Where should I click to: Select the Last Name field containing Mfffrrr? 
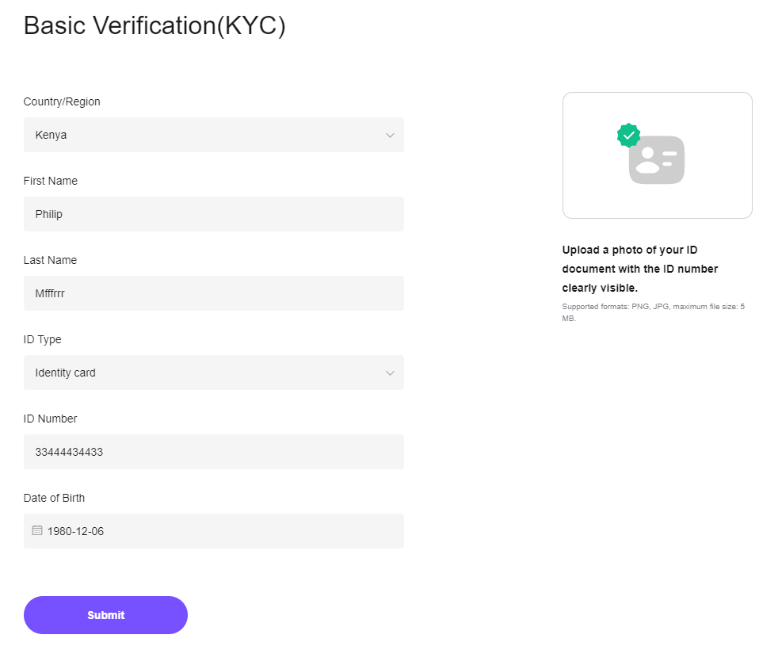pos(214,293)
